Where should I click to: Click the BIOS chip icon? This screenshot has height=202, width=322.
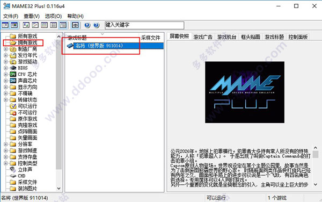[13, 68]
